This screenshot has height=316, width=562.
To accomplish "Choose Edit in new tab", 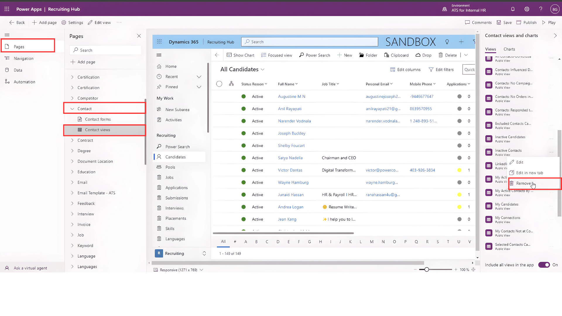I will (533, 173).
